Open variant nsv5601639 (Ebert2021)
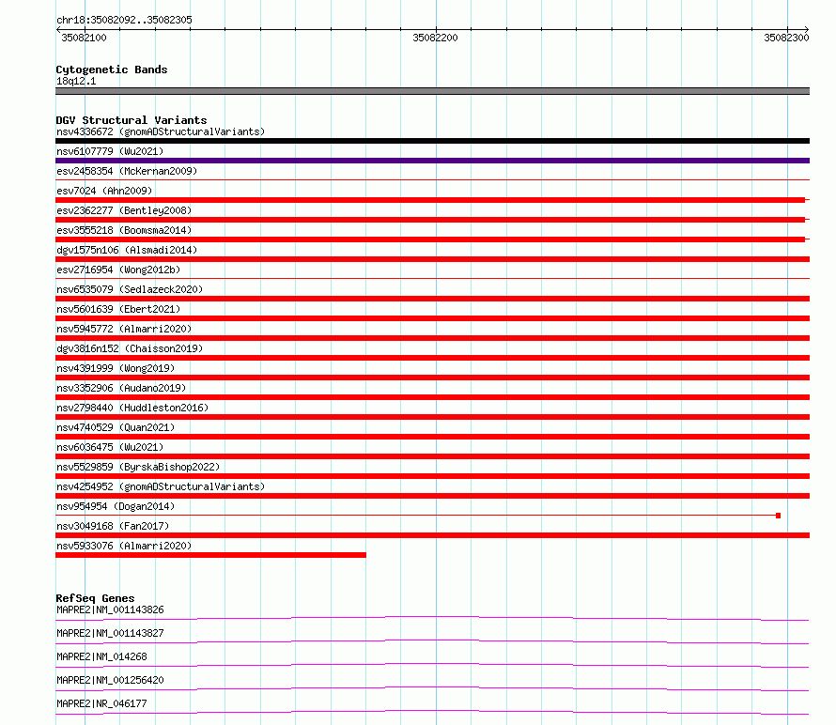The height and width of the screenshot is (725, 836). (118, 309)
